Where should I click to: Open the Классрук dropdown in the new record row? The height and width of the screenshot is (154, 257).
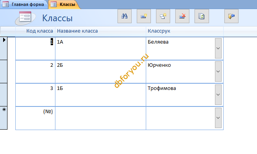218,118
